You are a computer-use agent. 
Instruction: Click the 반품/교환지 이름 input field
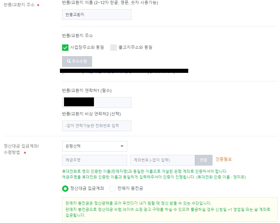coord(96,15)
